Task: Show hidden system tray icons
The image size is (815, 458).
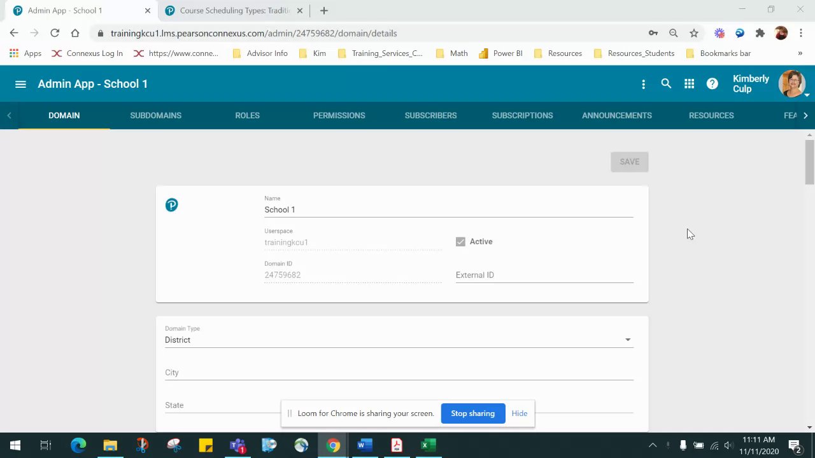Action: click(652, 445)
